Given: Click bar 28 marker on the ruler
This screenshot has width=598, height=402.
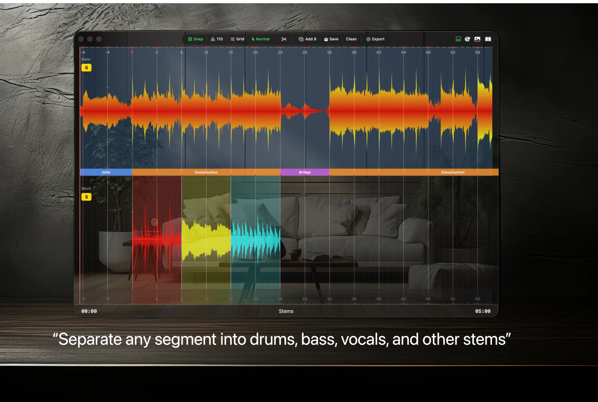Looking at the screenshot, I should [305, 52].
